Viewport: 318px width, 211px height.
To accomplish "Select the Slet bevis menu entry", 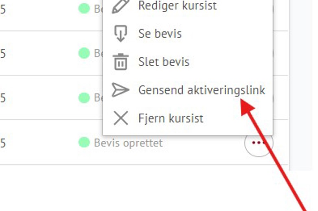I will (164, 62).
